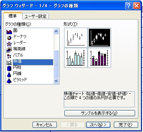
Task: Click the help question mark button
Action: 129,6
